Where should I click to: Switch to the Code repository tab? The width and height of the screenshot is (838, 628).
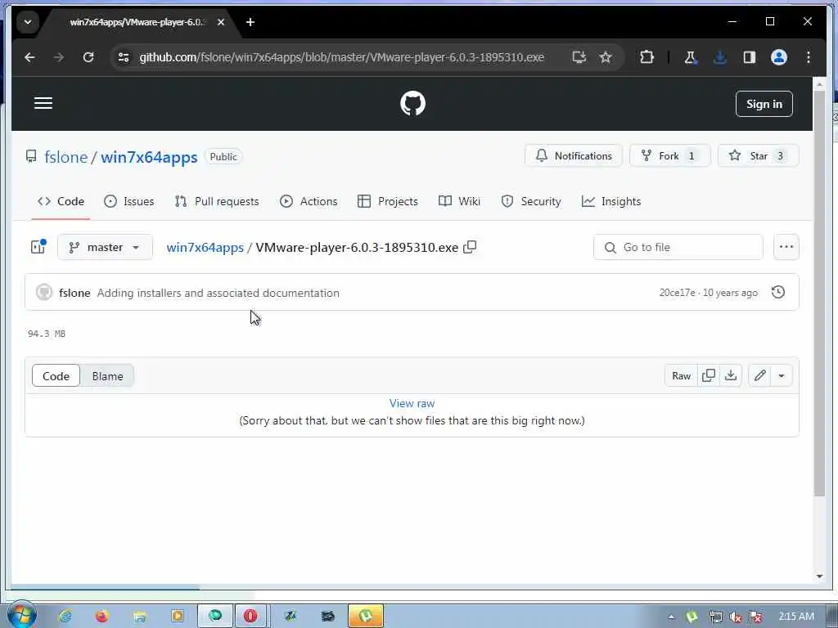click(x=61, y=201)
